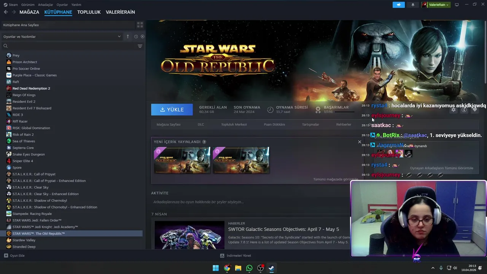Expand Oyunlar ve Yazılımlar dropdown
487x274 pixels.
62,37
